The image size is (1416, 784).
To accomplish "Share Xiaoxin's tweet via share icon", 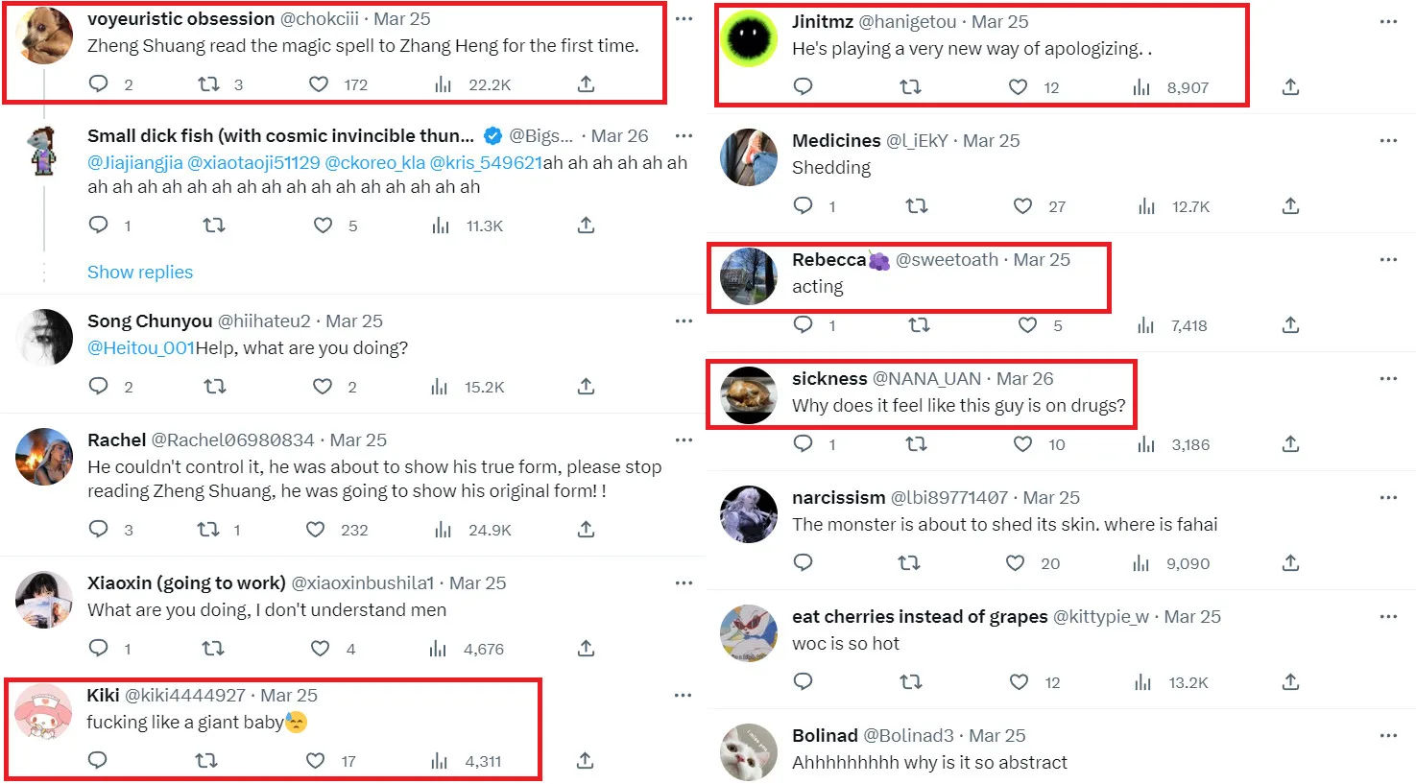I will (586, 649).
